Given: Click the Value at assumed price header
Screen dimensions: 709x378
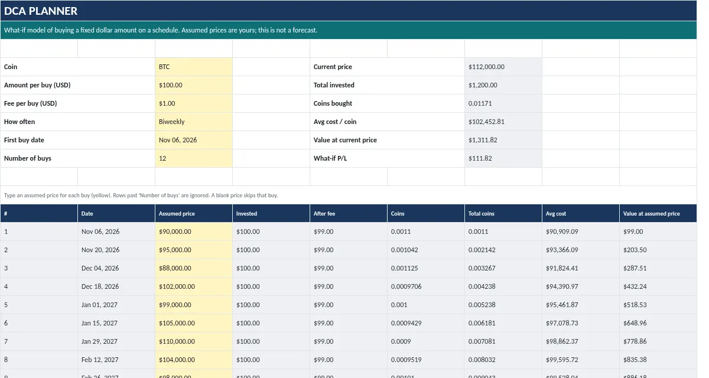Looking at the screenshot, I should (658, 213).
